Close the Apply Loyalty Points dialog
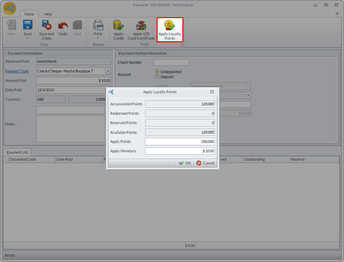Viewport: 344px width, 262px height. (212, 92)
